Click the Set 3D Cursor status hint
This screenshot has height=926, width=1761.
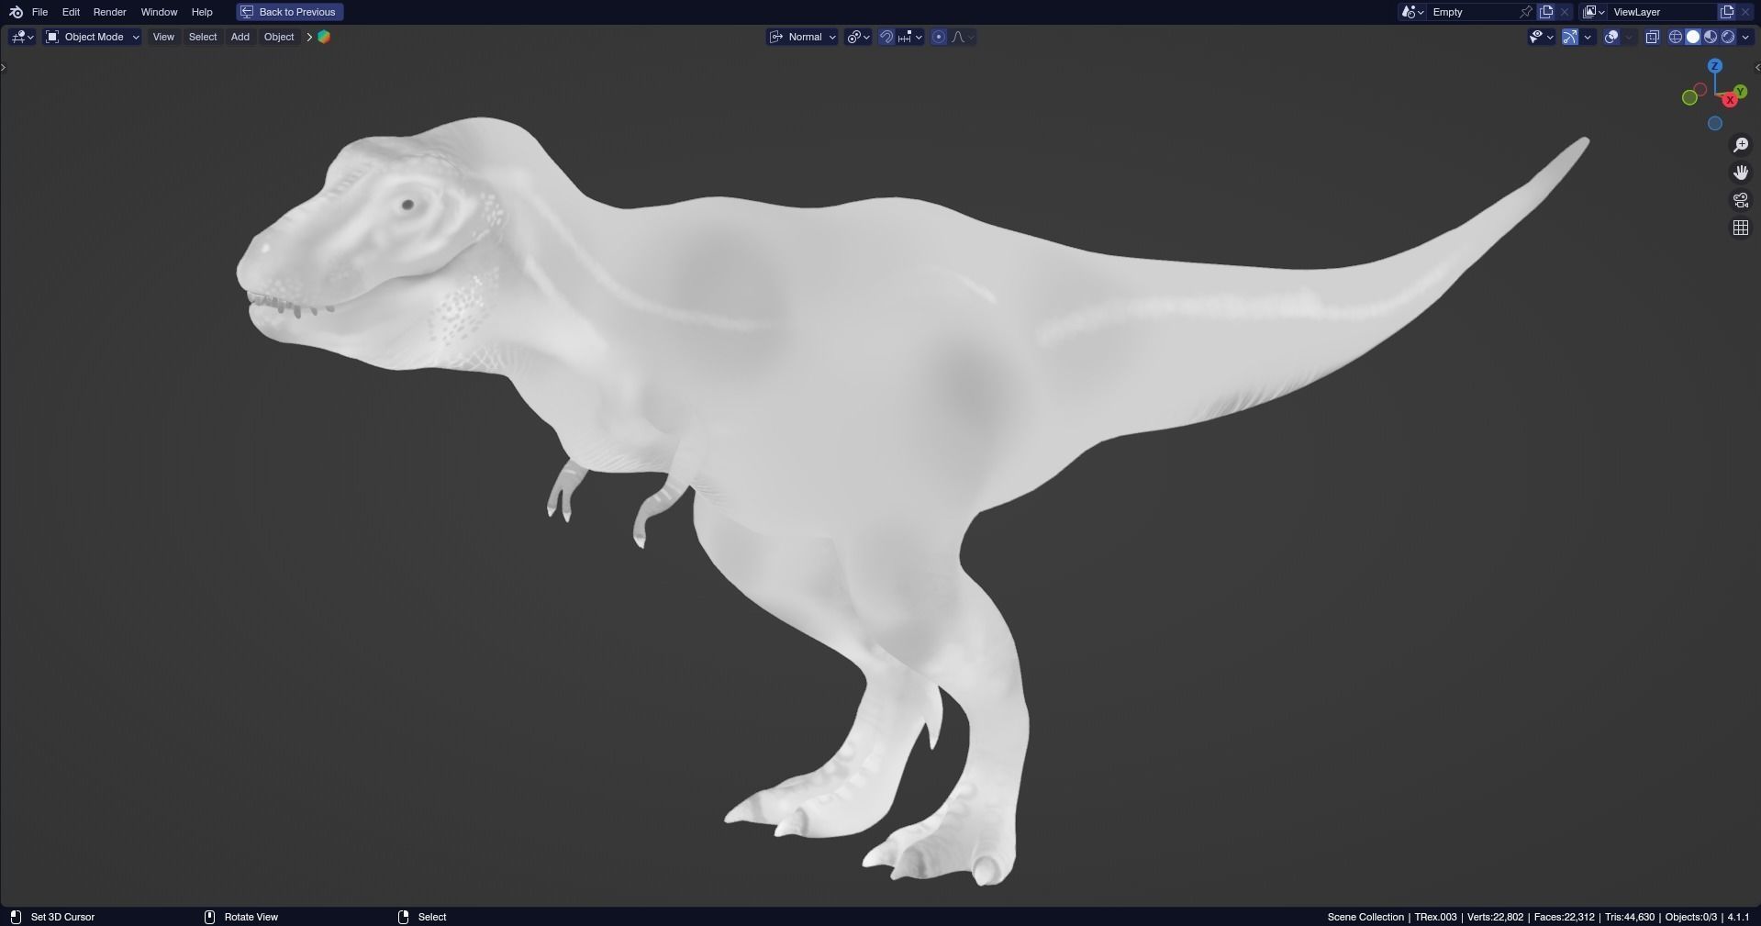point(62,917)
